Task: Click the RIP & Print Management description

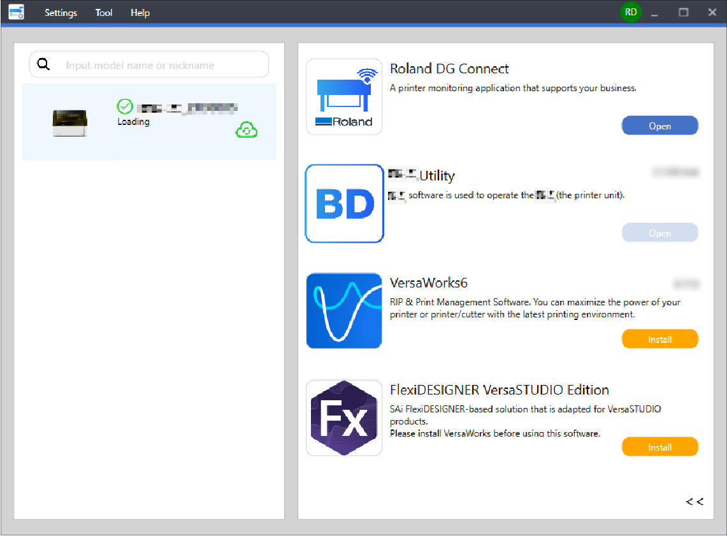Action: (535, 308)
